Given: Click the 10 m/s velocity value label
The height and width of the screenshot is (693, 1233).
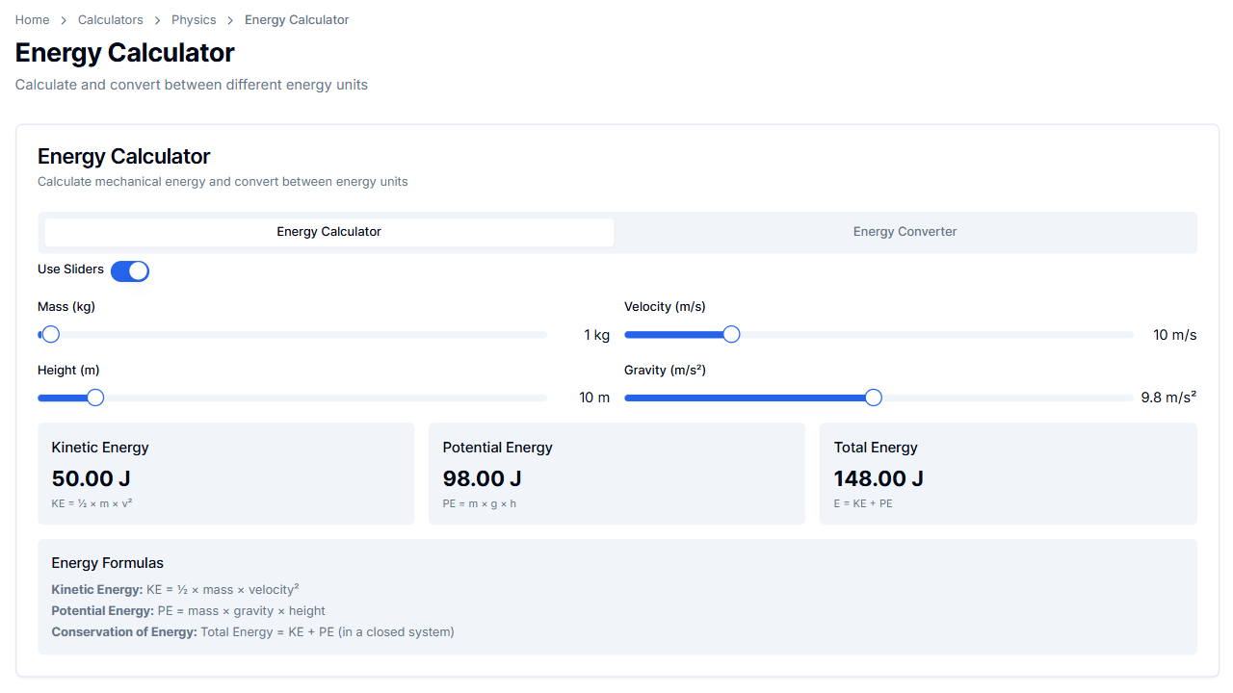Looking at the screenshot, I should pyautogui.click(x=1174, y=334).
